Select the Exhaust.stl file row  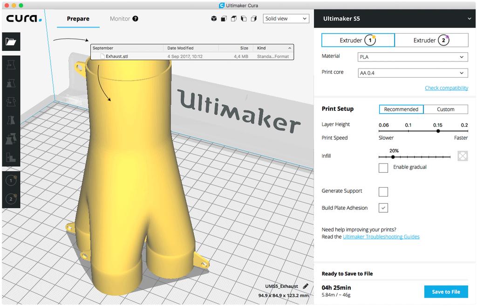click(192, 56)
